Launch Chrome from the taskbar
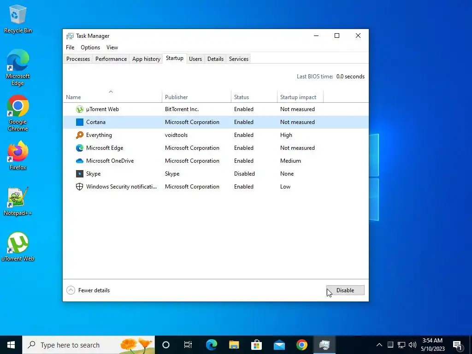 (x=301, y=345)
